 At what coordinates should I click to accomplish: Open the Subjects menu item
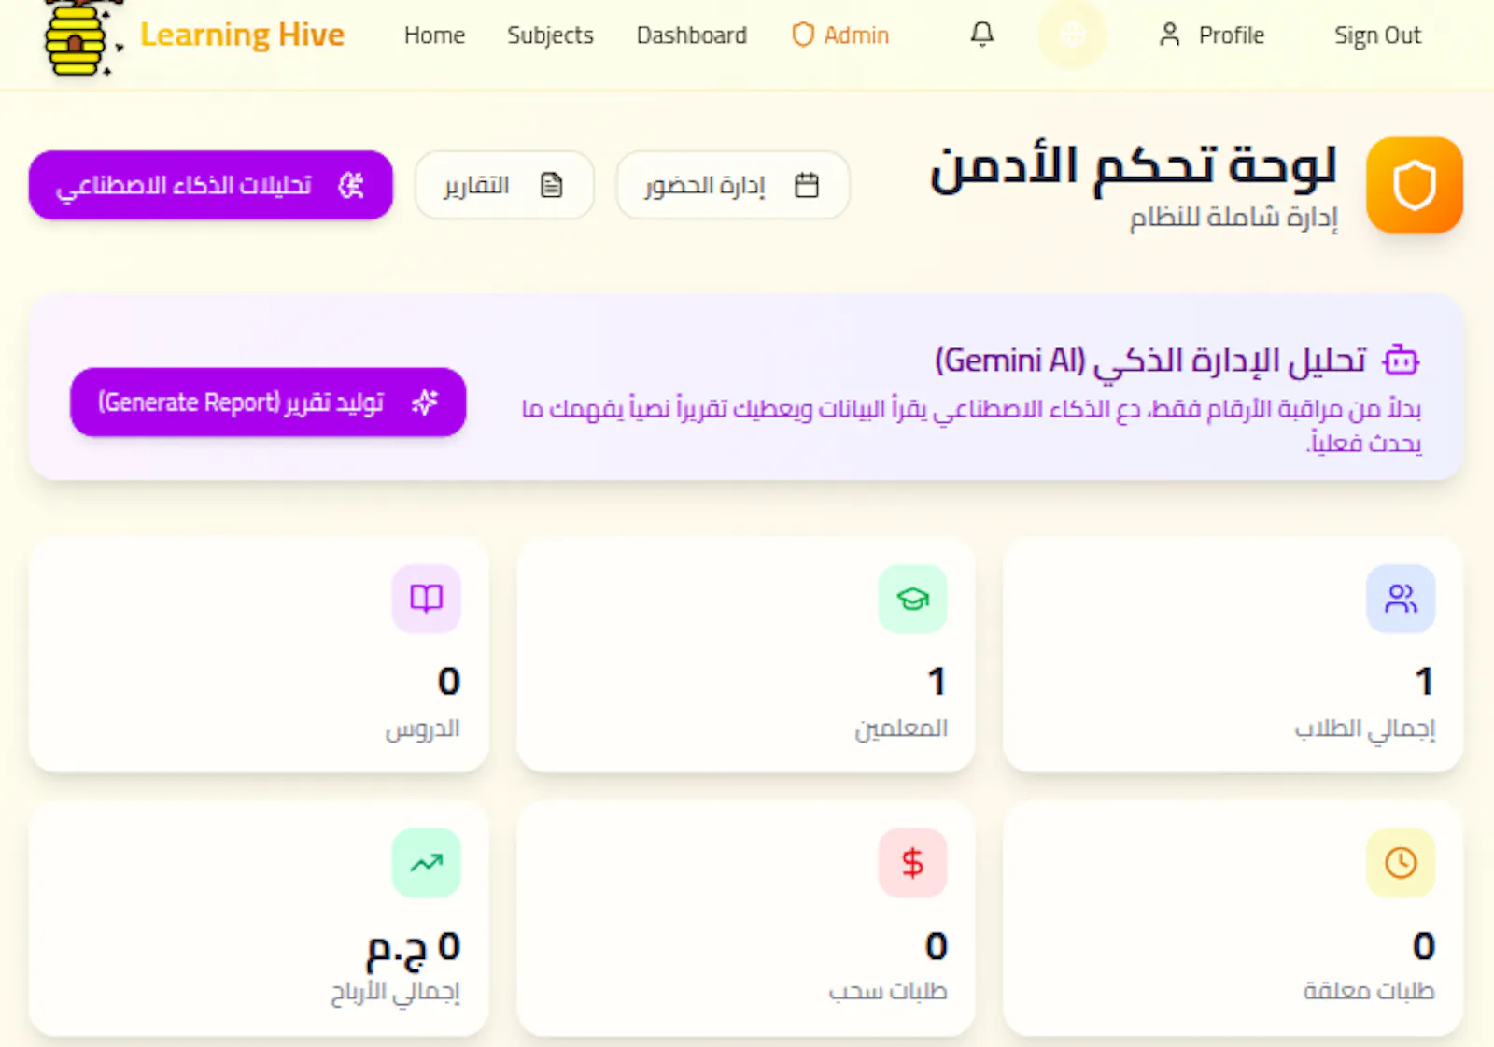[x=550, y=35]
